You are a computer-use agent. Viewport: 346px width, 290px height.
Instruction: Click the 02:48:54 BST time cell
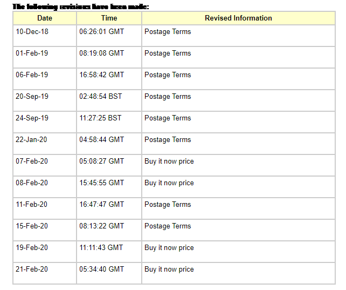109,100
